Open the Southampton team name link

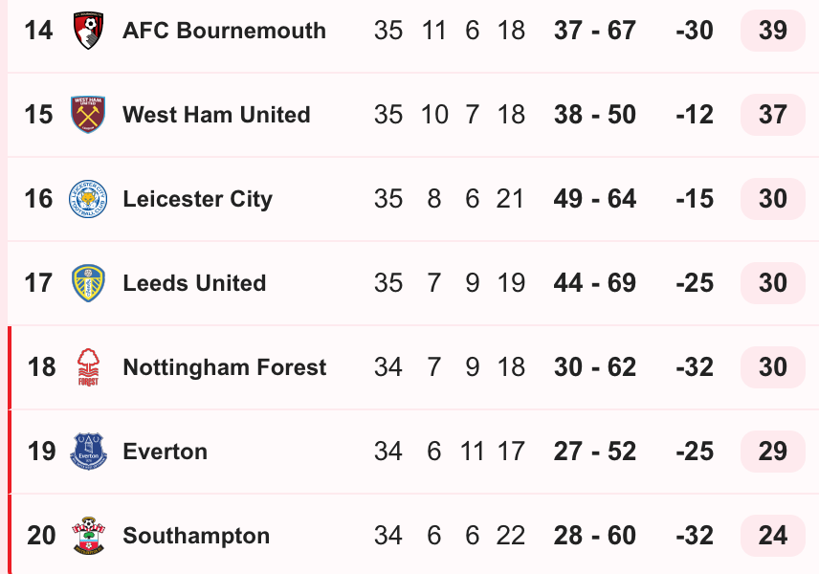[x=196, y=536]
